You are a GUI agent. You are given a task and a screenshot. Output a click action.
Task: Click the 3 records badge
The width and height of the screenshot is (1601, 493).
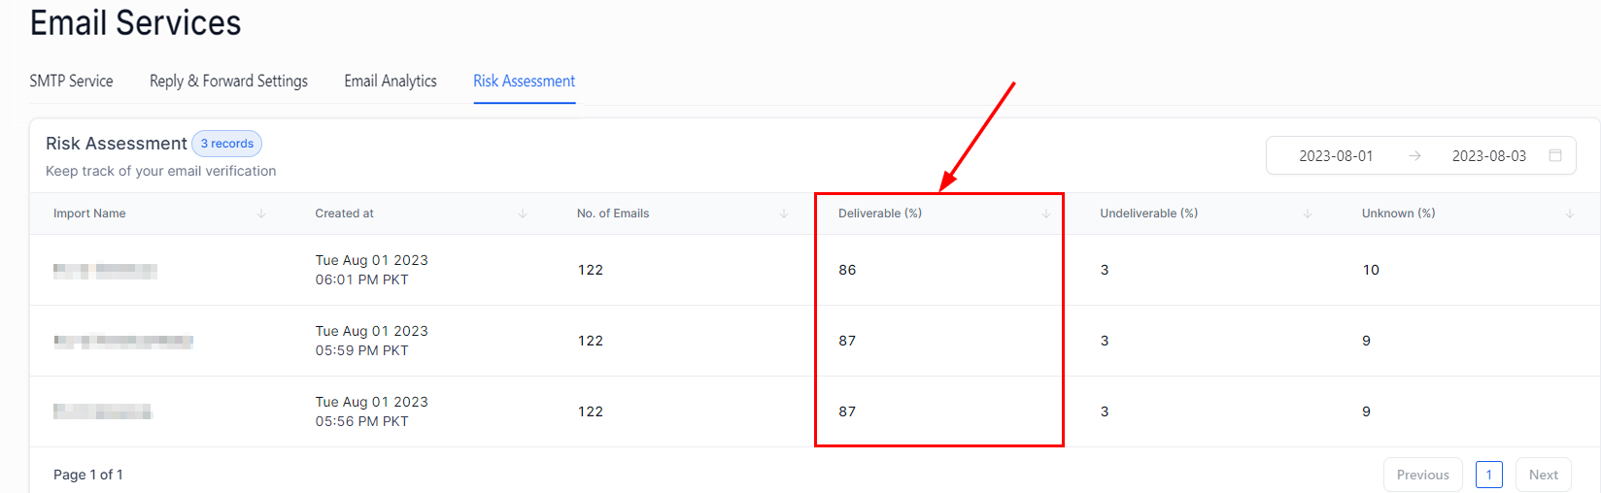coord(226,144)
